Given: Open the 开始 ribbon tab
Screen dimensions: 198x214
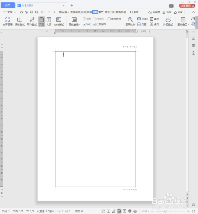Looking at the screenshot, I should click(61, 12).
